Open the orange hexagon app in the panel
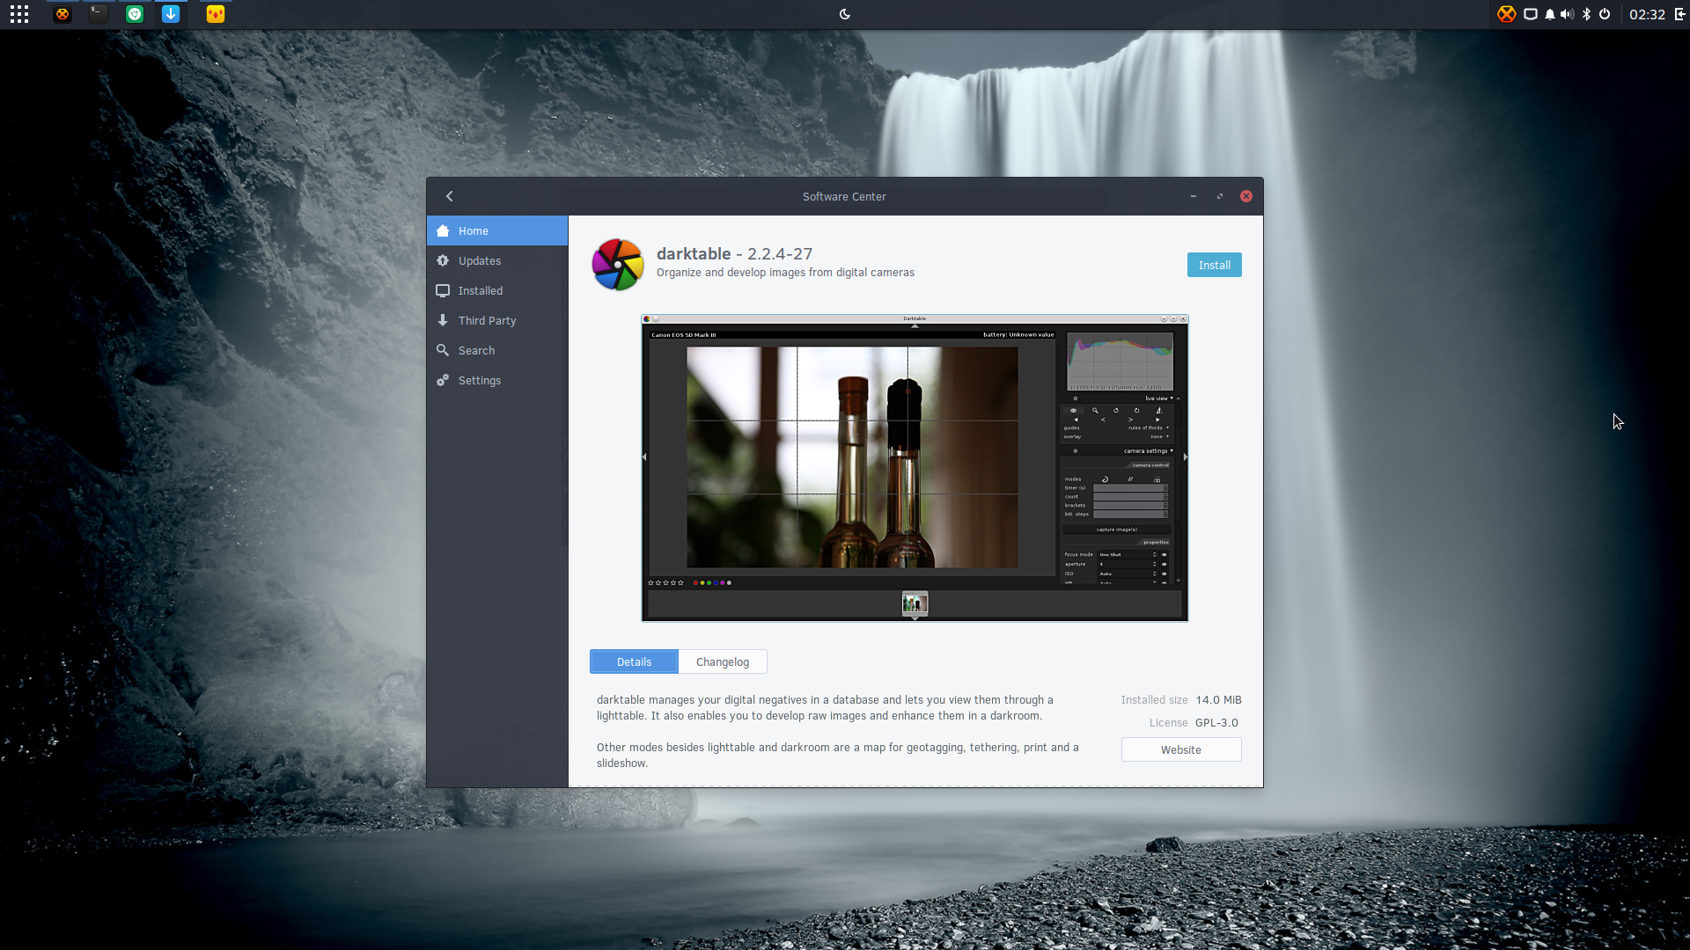 click(x=62, y=14)
